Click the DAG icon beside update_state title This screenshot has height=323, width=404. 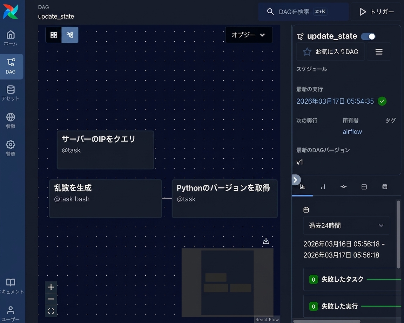300,36
